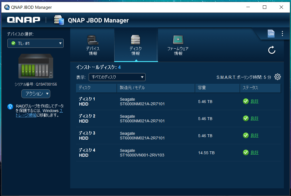Switch to ファームウェア情報 tab

(x=178, y=45)
